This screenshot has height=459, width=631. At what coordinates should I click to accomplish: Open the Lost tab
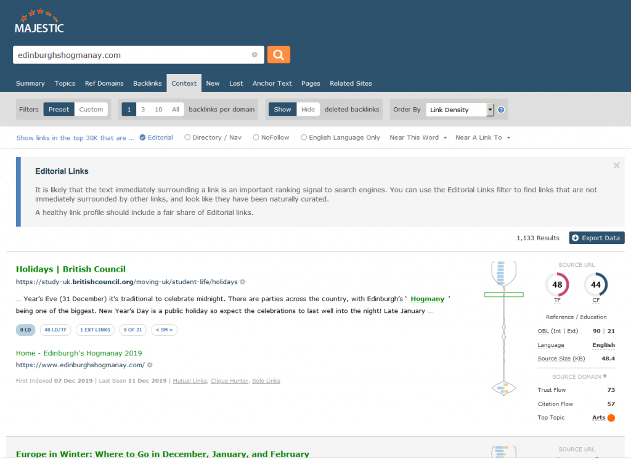click(236, 83)
